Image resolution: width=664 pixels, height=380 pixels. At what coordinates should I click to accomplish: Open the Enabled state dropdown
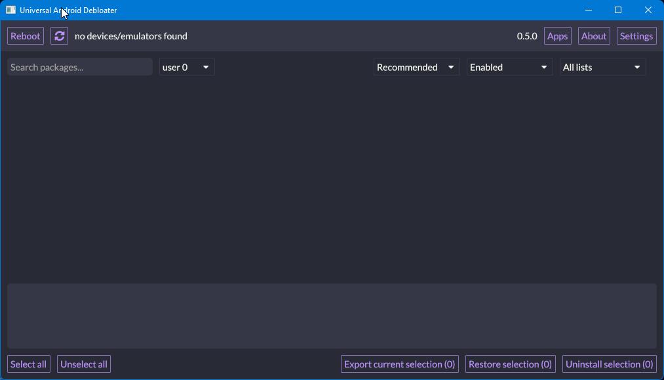coord(509,67)
